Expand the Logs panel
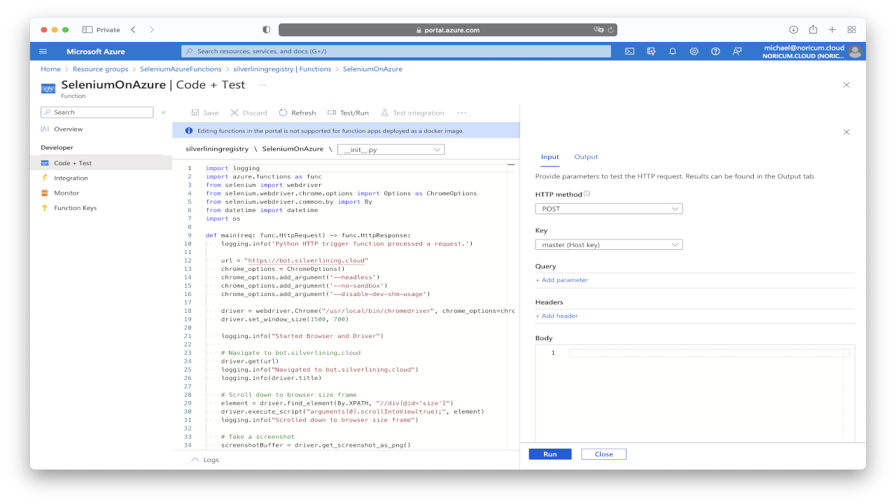The width and height of the screenshot is (896, 504). (x=205, y=460)
